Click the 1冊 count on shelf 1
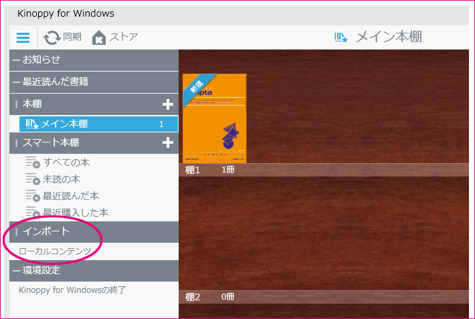475x319 pixels. [228, 170]
